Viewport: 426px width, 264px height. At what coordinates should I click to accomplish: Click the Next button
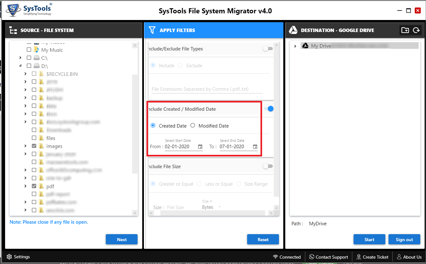(122, 240)
